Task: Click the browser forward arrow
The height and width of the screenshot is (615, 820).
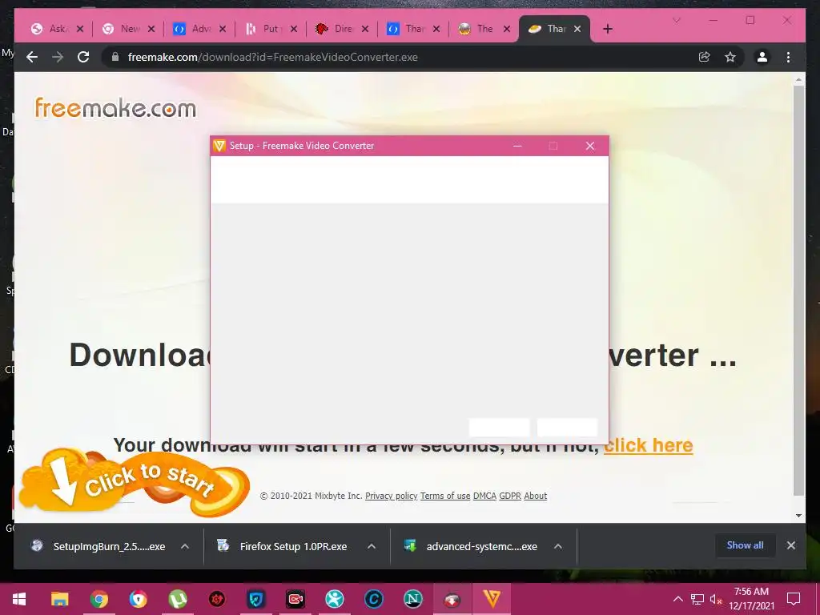Action: 58,57
